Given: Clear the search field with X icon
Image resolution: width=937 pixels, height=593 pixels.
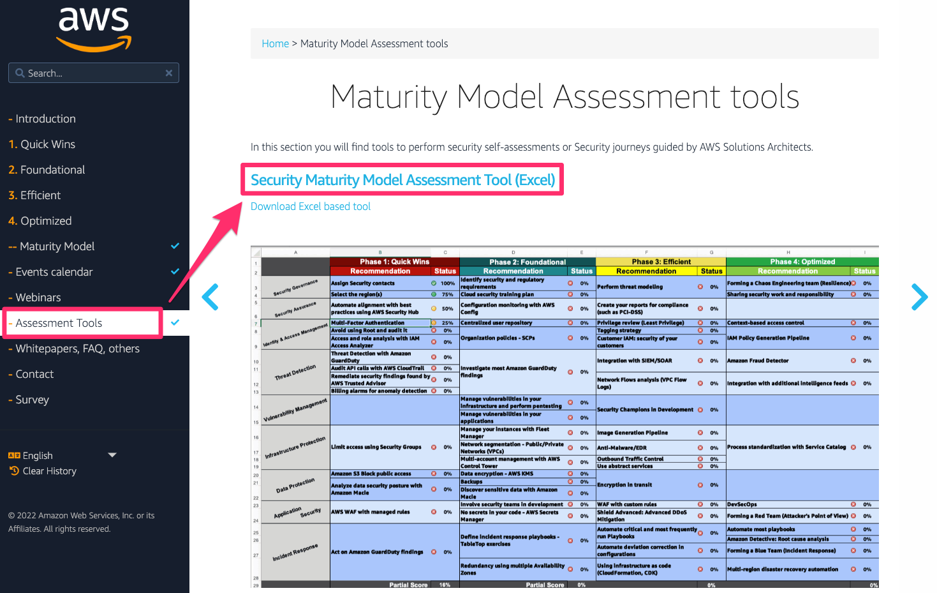Looking at the screenshot, I should click(x=169, y=73).
